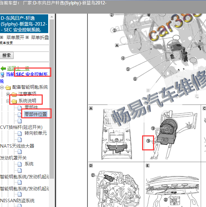Click the document icon beside 转向锁单元

pyautogui.click(x=20, y=133)
